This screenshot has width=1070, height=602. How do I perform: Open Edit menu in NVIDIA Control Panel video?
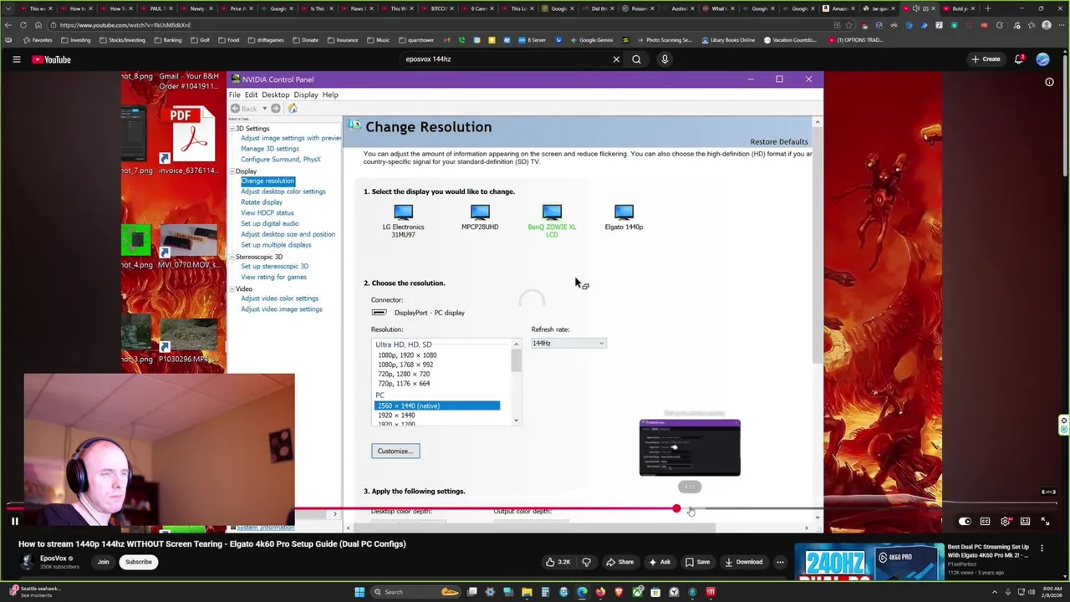(x=251, y=94)
